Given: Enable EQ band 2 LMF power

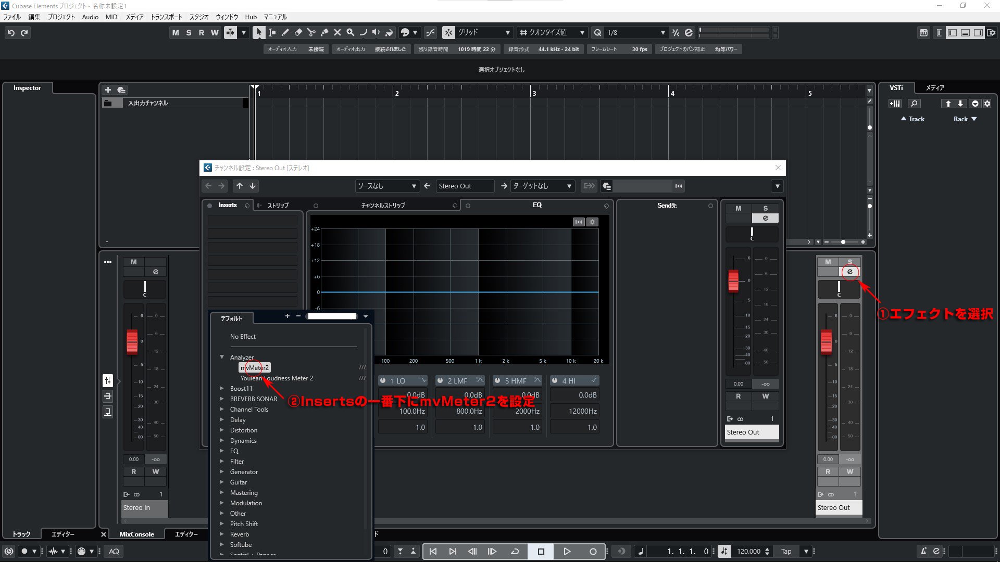Looking at the screenshot, I should (440, 380).
